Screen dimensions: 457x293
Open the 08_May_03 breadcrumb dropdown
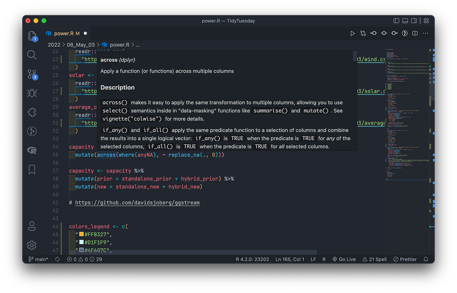click(x=81, y=44)
